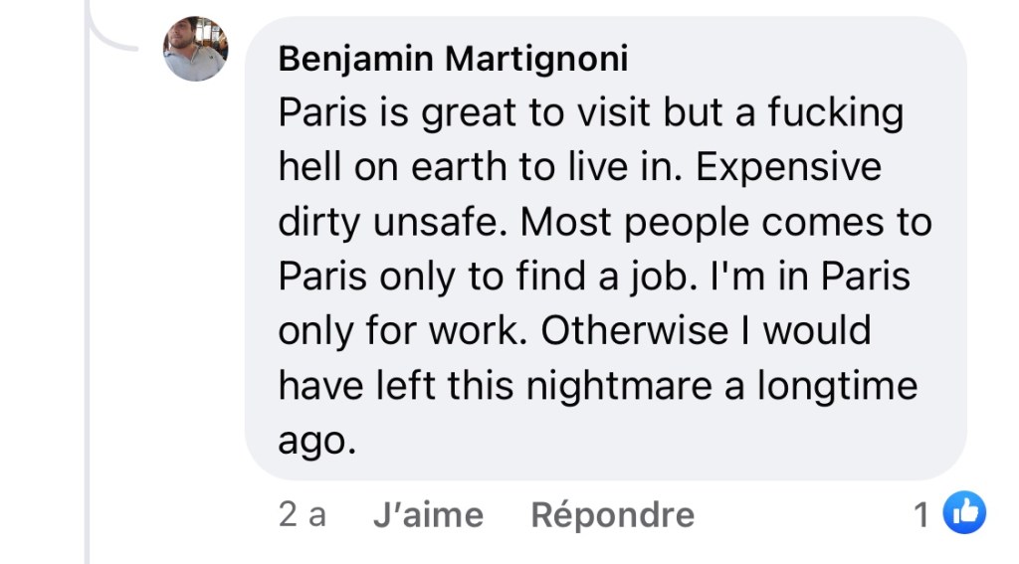Reply to the comment using Répondre

[612, 514]
